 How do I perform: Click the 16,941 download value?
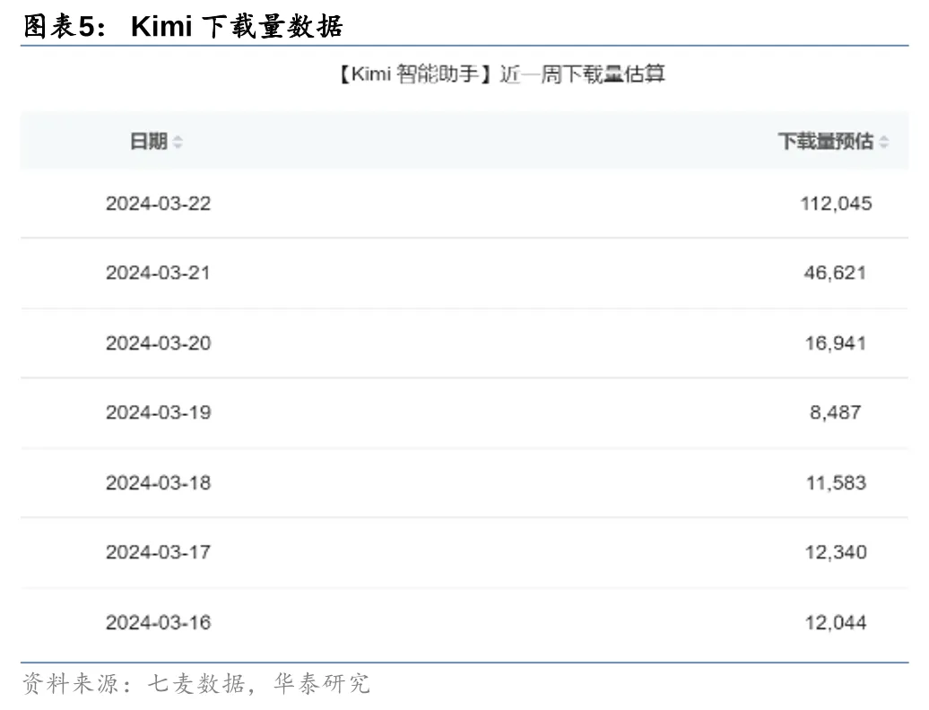pos(835,343)
